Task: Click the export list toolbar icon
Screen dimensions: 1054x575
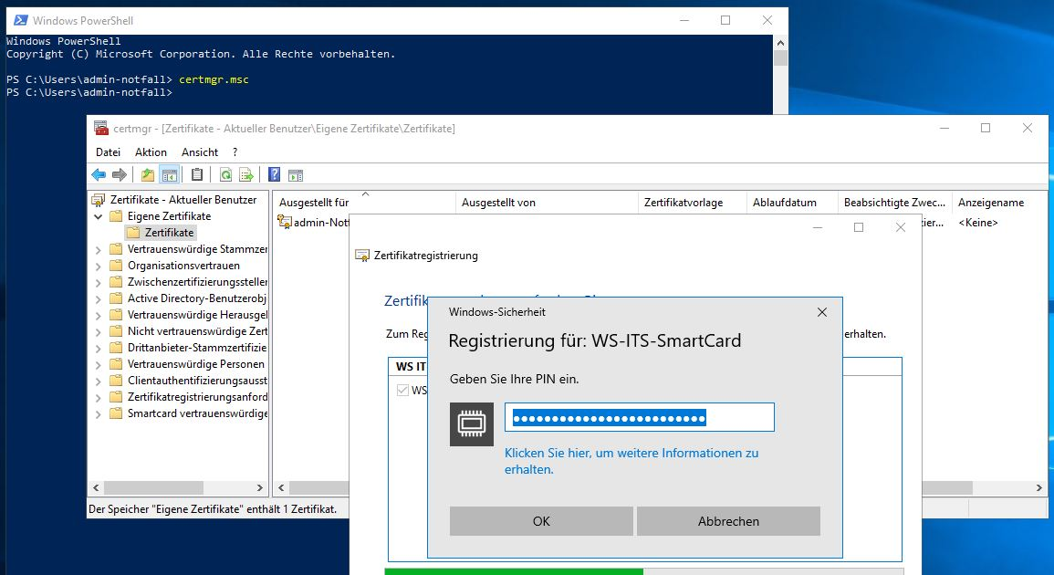Action: click(246, 175)
